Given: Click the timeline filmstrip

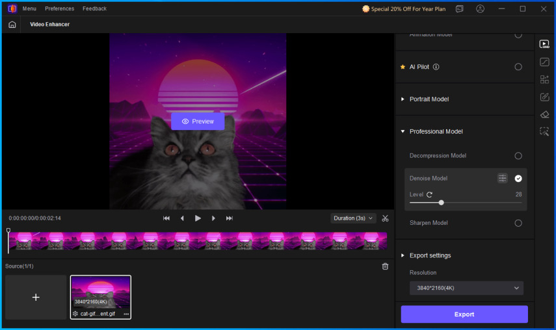Looking at the screenshot, I should click(198, 241).
